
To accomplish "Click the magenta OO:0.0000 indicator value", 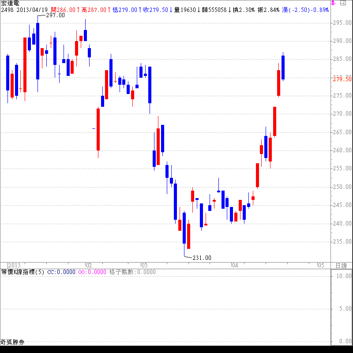I will tap(92, 272).
